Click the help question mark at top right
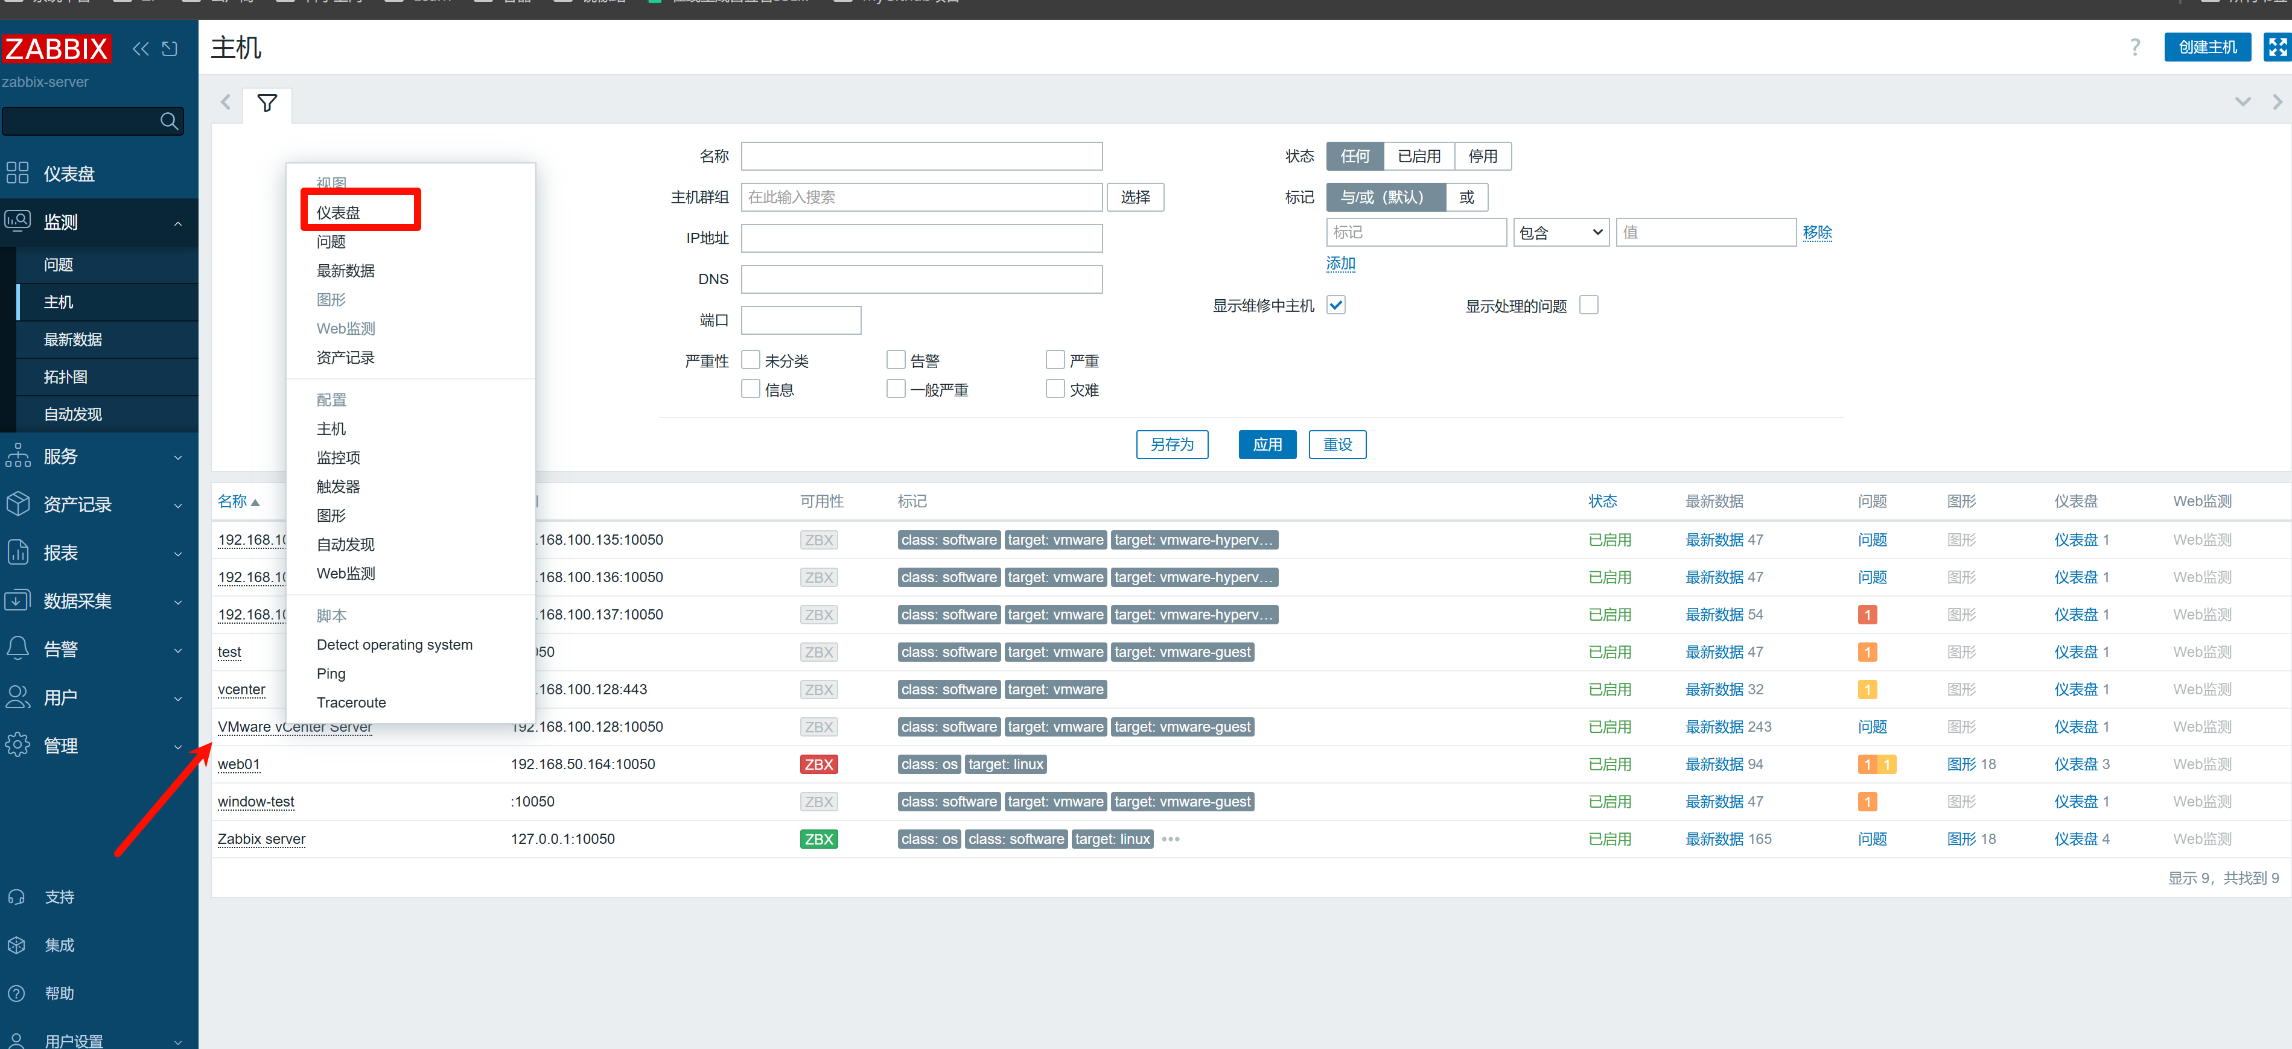The width and height of the screenshot is (2292, 1049). [x=2134, y=47]
